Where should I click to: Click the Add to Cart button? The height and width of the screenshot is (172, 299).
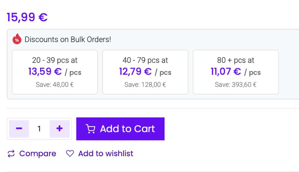[120, 129]
